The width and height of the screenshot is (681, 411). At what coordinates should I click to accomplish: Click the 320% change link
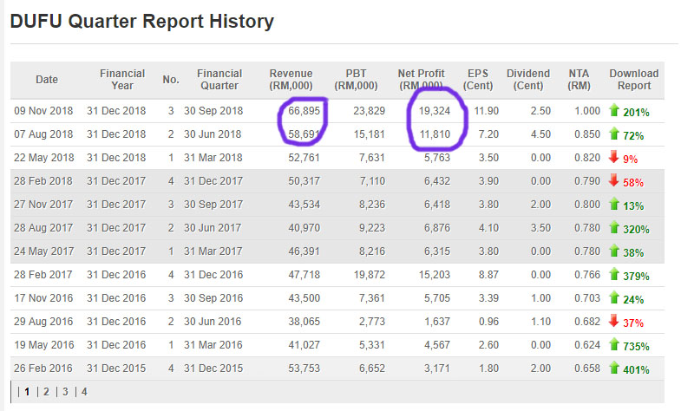point(636,230)
